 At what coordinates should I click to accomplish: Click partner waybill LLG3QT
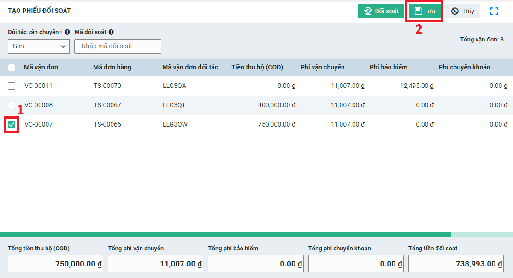[174, 105]
